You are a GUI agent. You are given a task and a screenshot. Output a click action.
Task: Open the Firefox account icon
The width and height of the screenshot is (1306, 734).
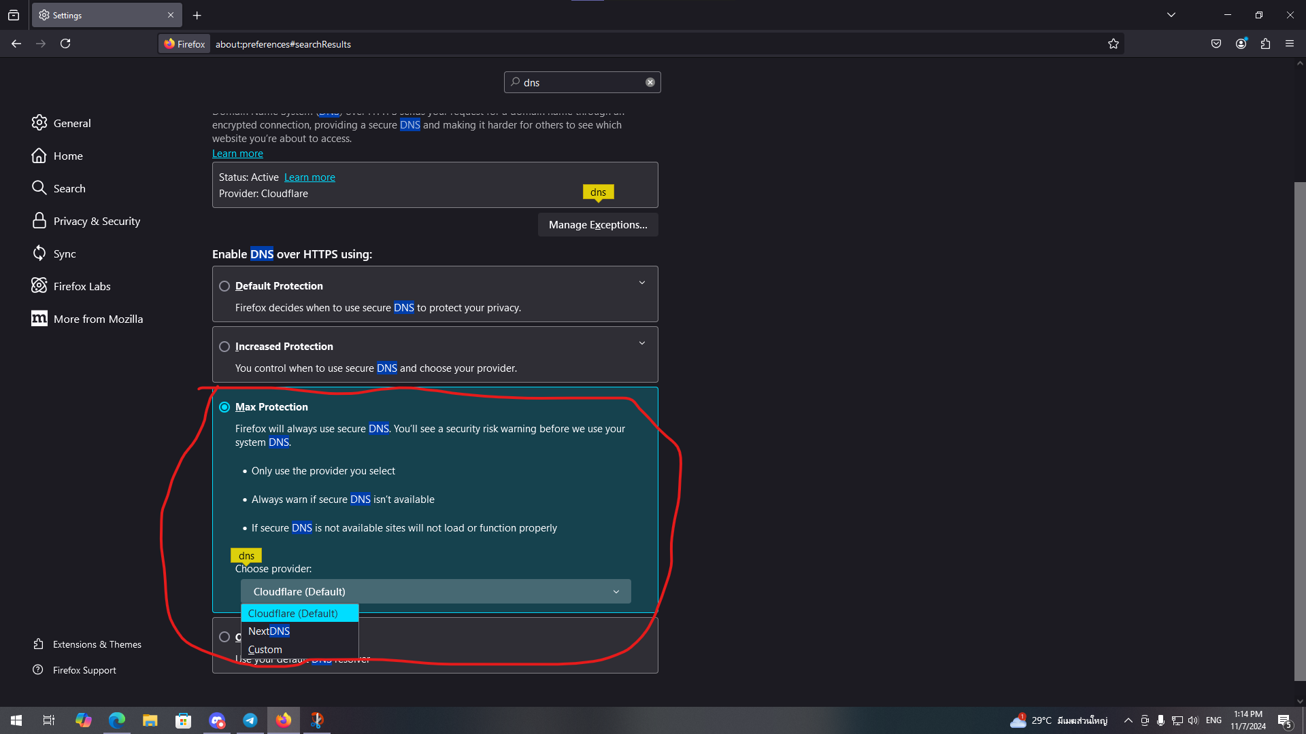tap(1241, 43)
